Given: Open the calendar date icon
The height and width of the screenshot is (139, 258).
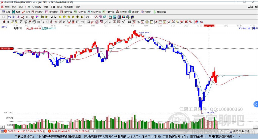Looking at the screenshot, I should (110, 17).
